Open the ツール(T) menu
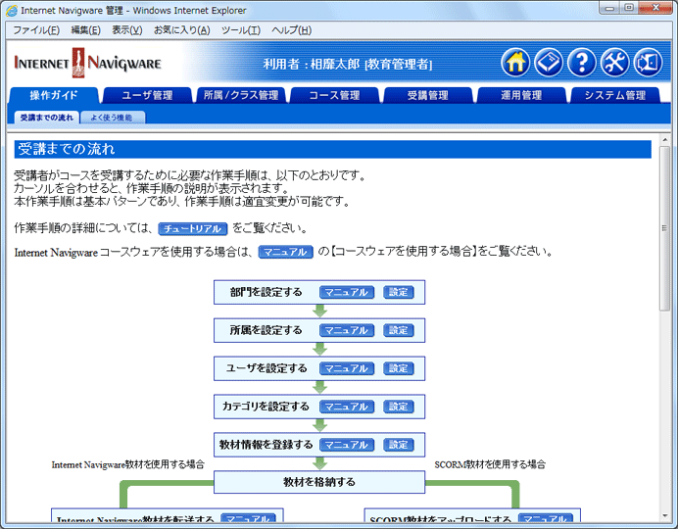This screenshot has width=678, height=529. [x=241, y=30]
